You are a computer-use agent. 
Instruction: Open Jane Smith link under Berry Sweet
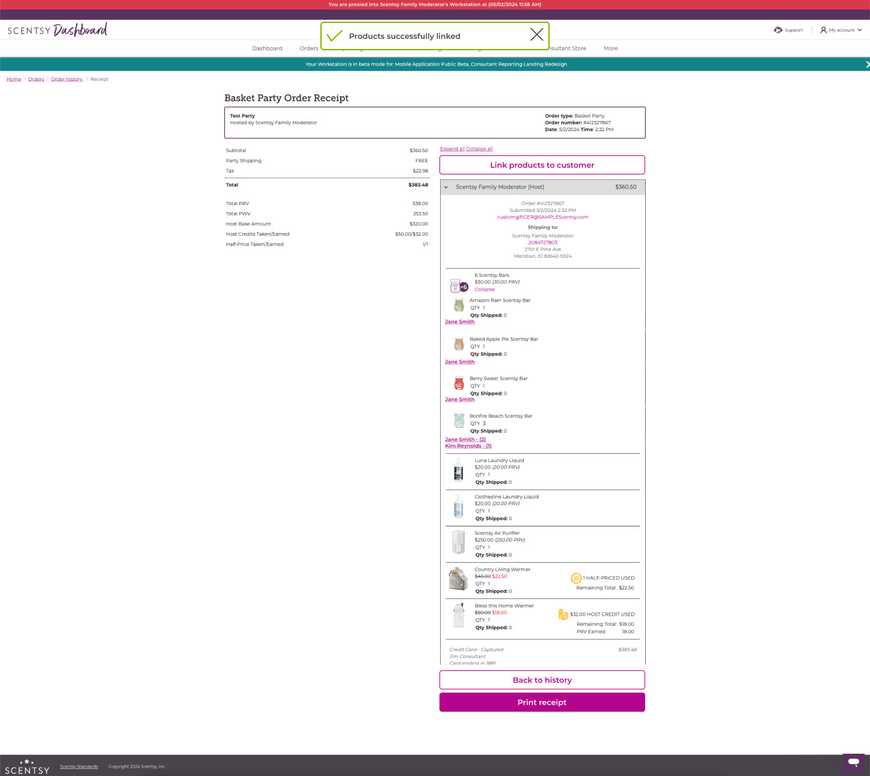click(x=460, y=400)
